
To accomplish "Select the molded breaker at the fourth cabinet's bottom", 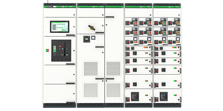I will [135, 96].
